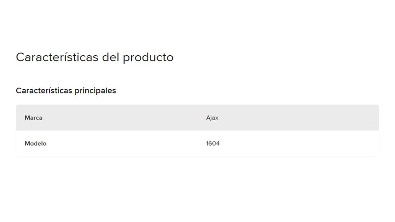395x222 pixels.
Task: Select the "Marca" label
Action: point(34,118)
